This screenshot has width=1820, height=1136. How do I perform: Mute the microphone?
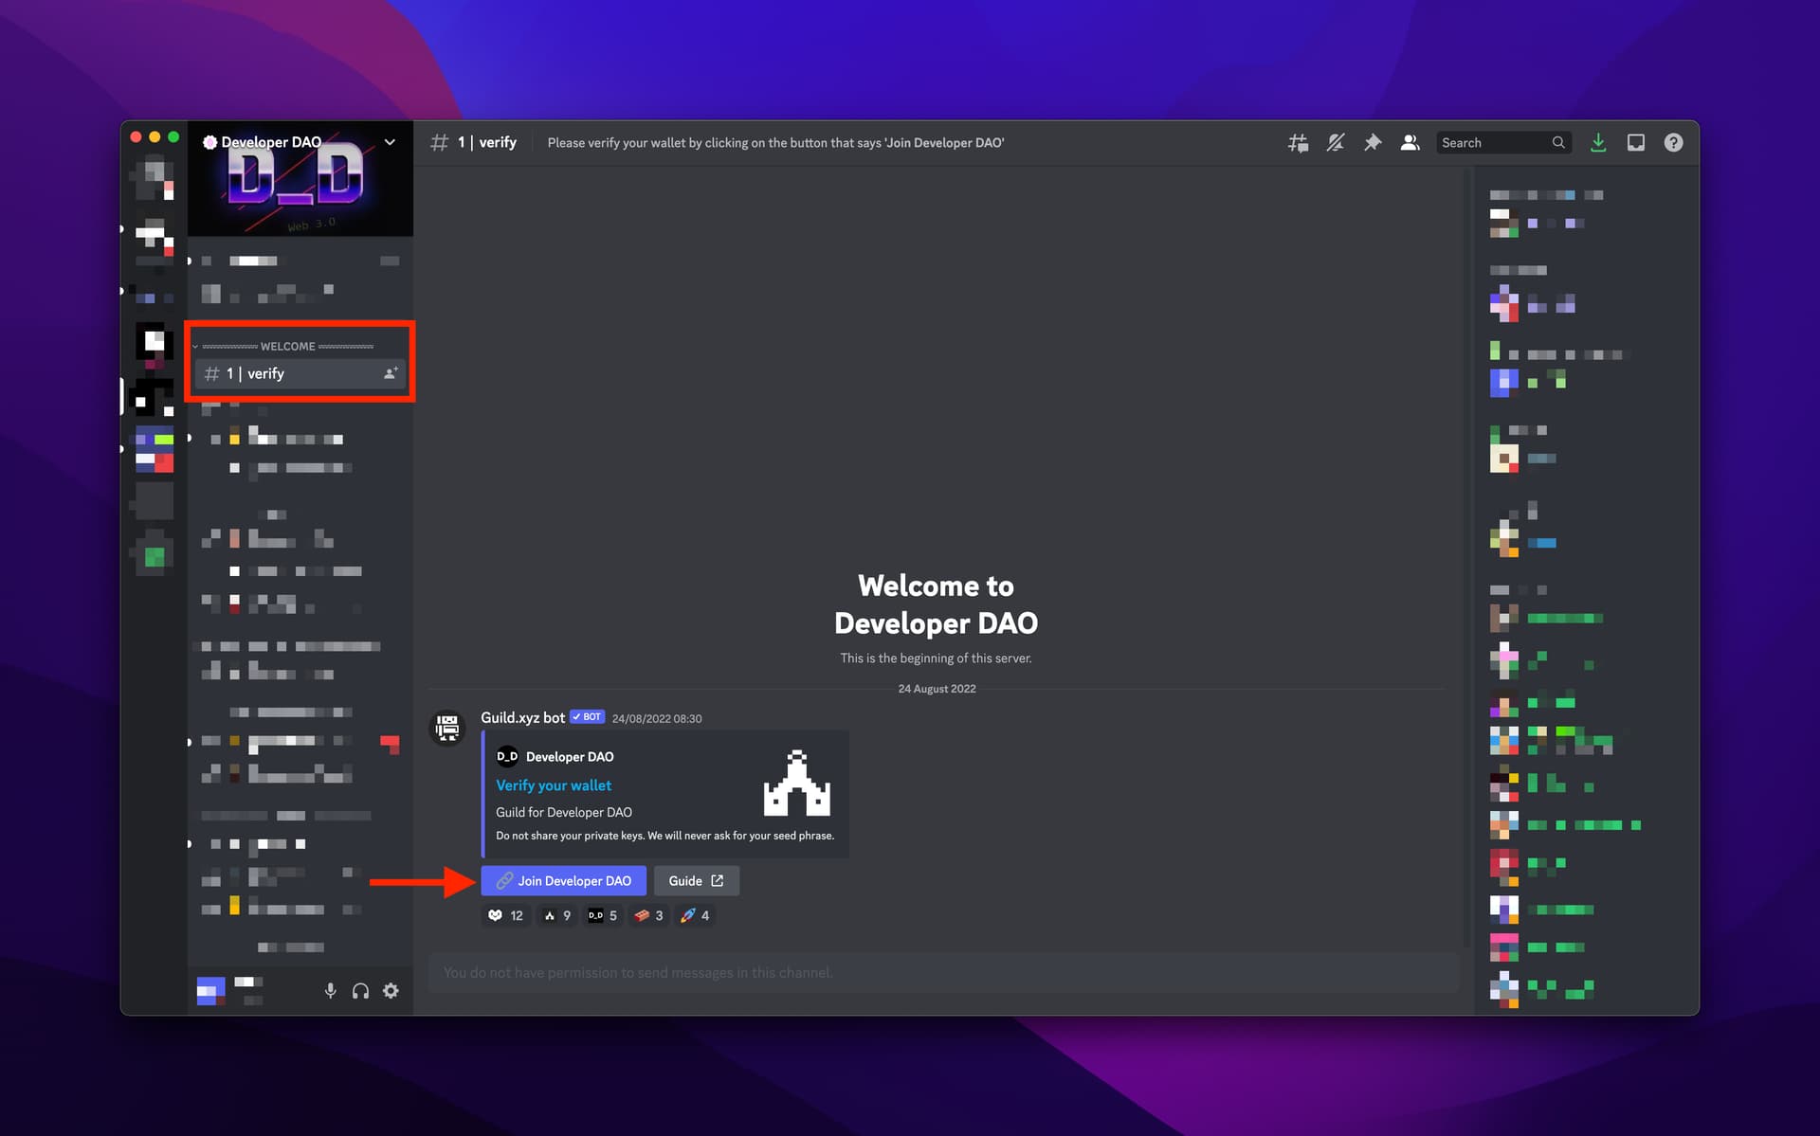tap(330, 991)
